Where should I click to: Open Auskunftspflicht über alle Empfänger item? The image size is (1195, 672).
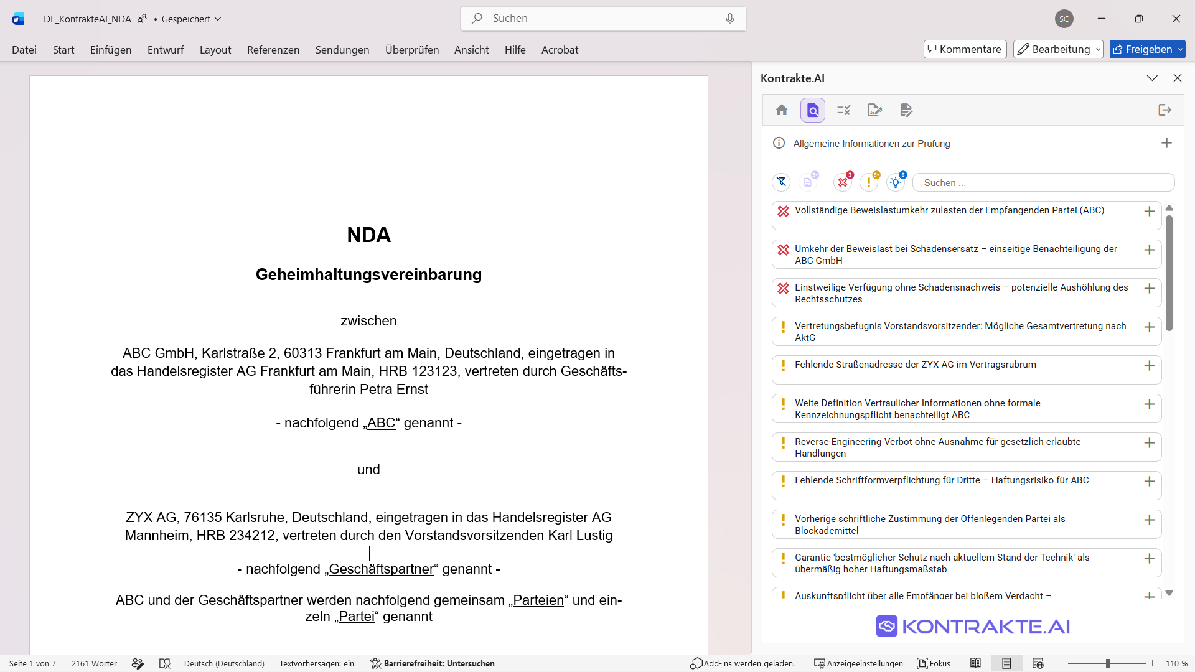click(967, 594)
